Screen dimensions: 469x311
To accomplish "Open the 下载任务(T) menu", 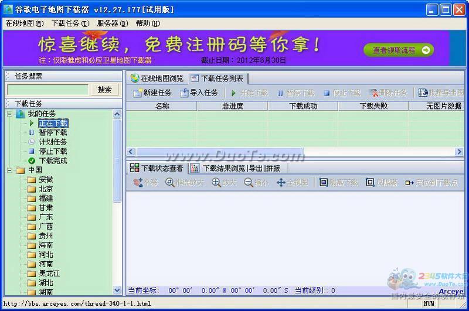I will (70, 23).
